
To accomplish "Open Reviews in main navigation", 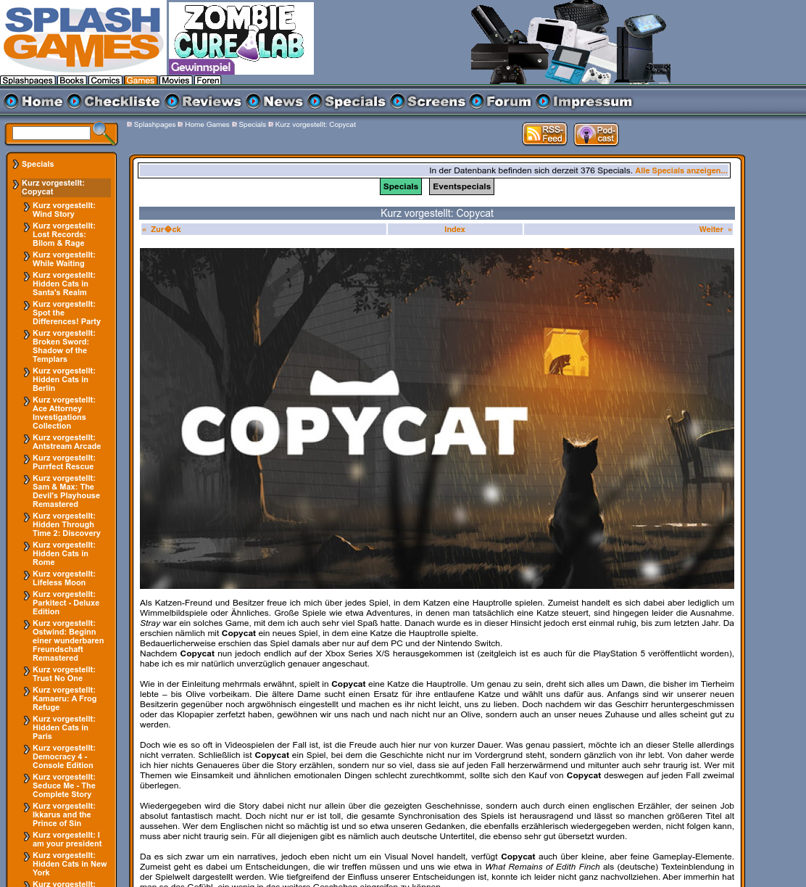I will click(204, 102).
